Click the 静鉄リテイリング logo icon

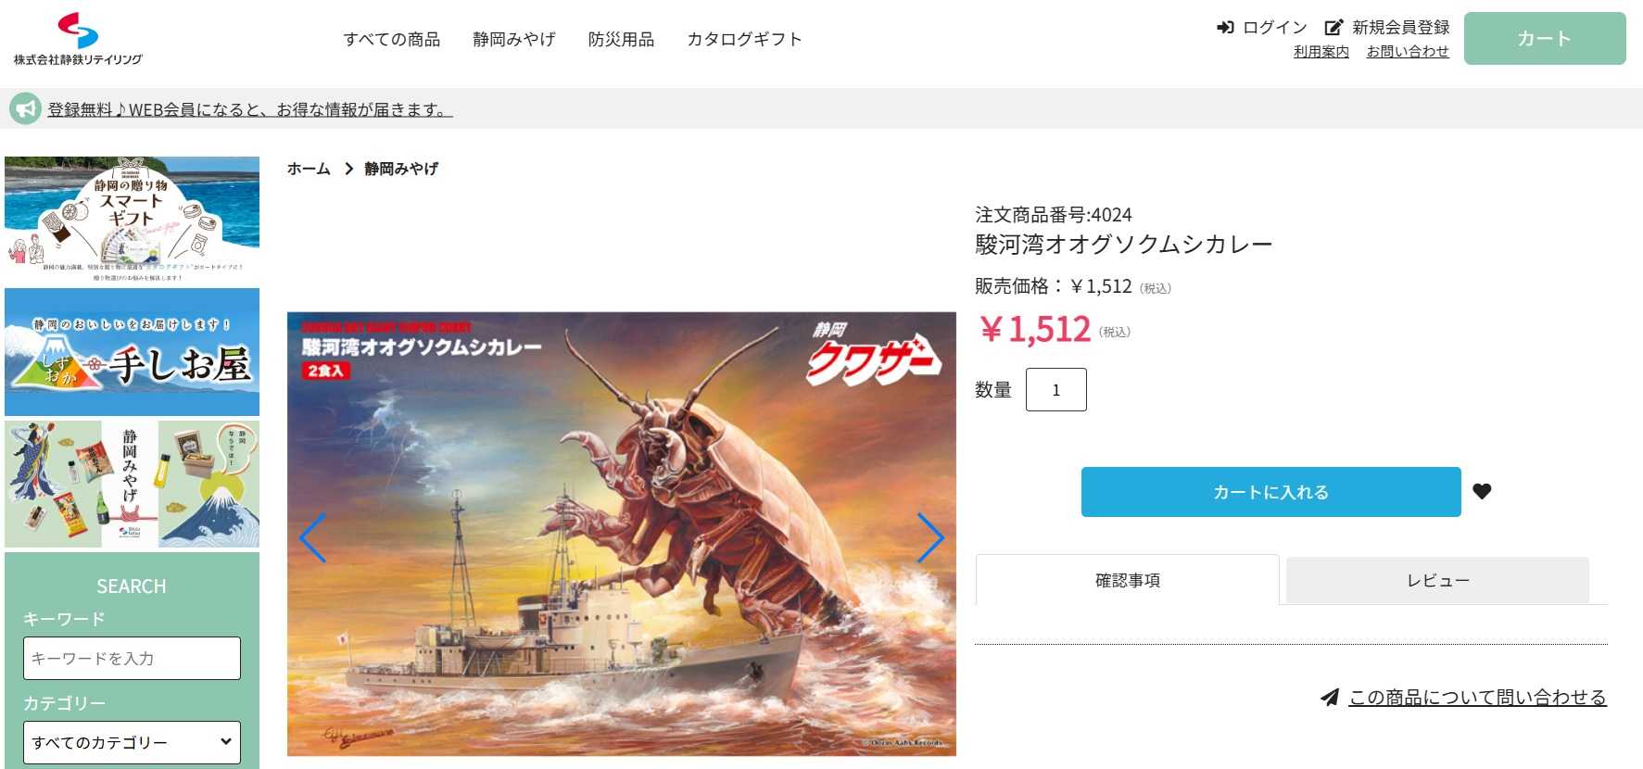click(78, 31)
